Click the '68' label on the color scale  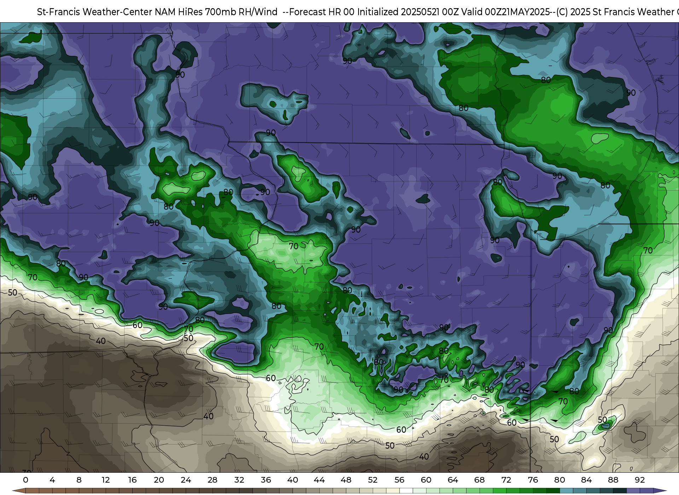coord(480,480)
